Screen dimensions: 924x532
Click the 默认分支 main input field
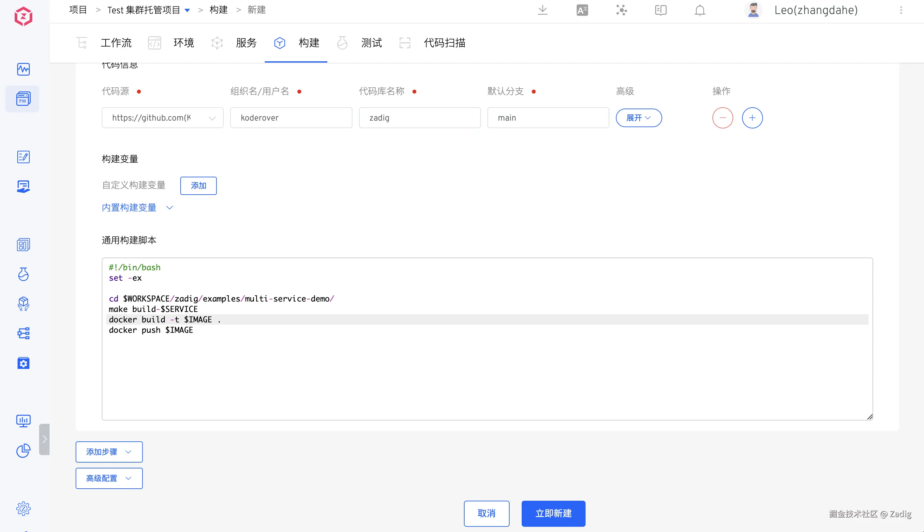[548, 118]
